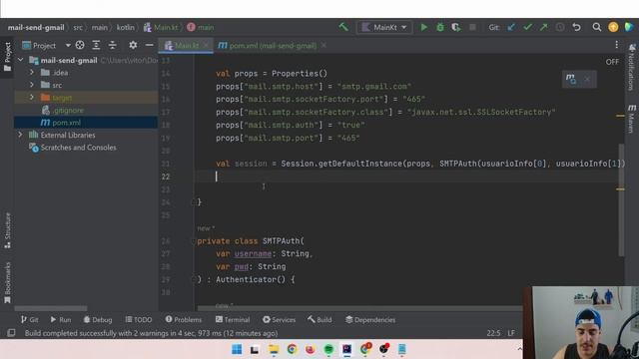Click the orange IDE updates icon

613,27
